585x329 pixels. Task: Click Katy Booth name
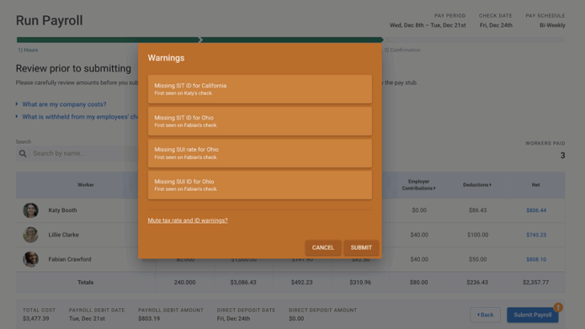(63, 210)
